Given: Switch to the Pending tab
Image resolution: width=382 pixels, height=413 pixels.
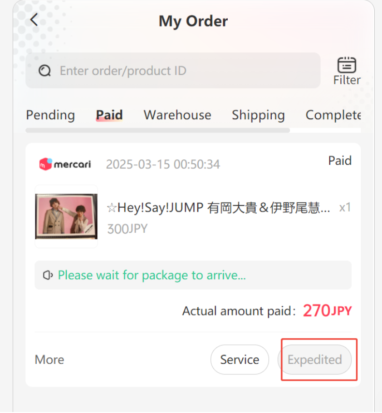Looking at the screenshot, I should tap(50, 115).
